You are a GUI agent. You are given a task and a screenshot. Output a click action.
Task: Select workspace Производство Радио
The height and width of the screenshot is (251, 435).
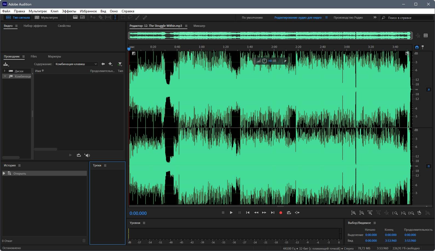click(x=348, y=18)
